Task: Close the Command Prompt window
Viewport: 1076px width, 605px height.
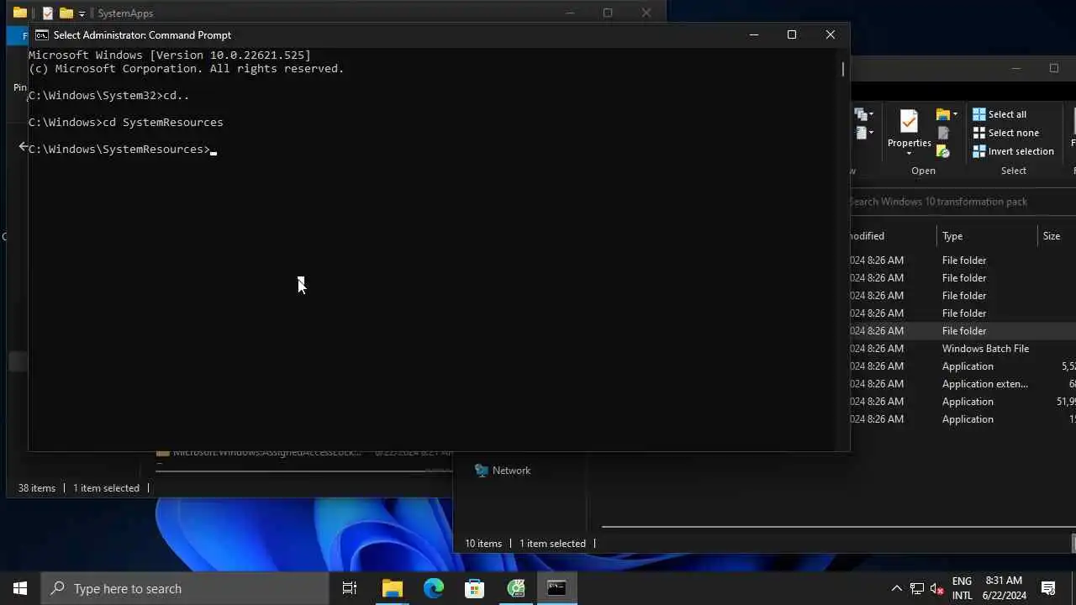Action: 830,34
